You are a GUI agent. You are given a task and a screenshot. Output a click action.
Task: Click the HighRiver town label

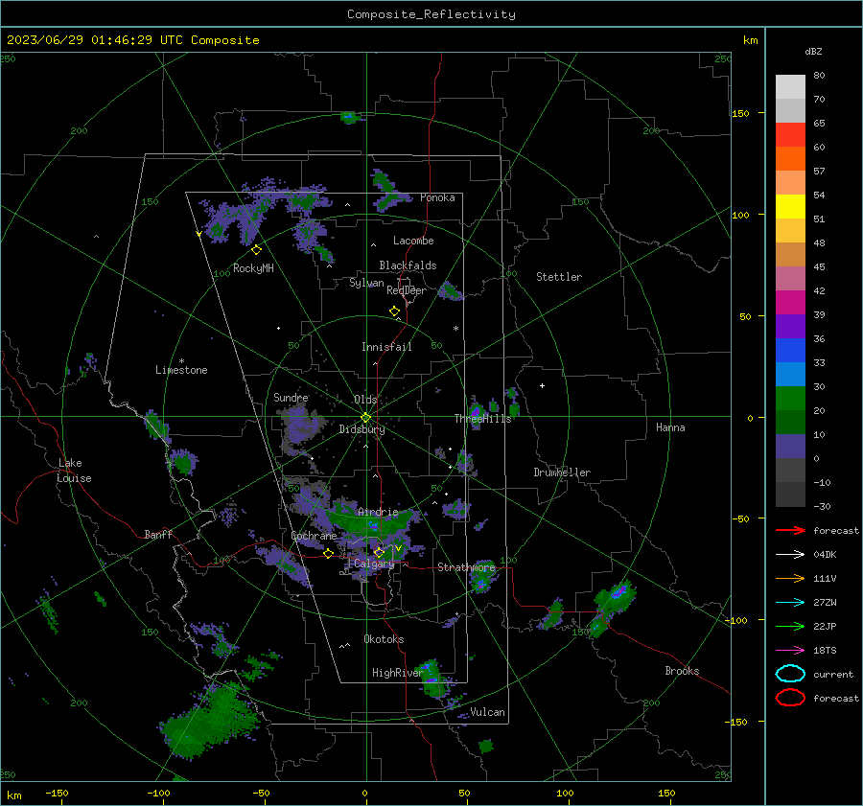(397, 673)
